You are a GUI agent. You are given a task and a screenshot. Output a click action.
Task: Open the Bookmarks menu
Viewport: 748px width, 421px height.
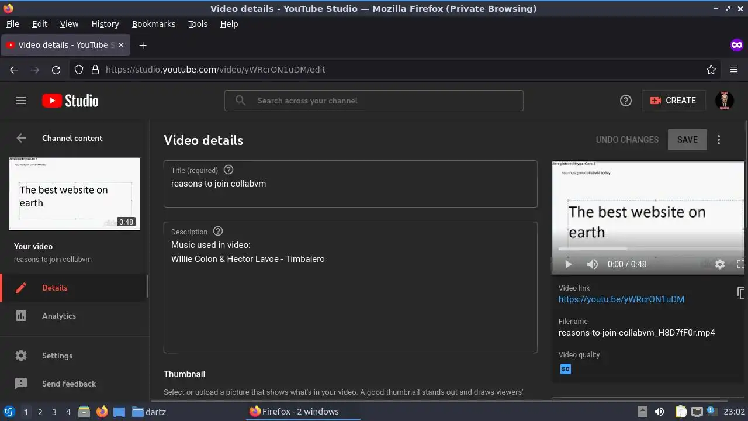click(x=154, y=24)
